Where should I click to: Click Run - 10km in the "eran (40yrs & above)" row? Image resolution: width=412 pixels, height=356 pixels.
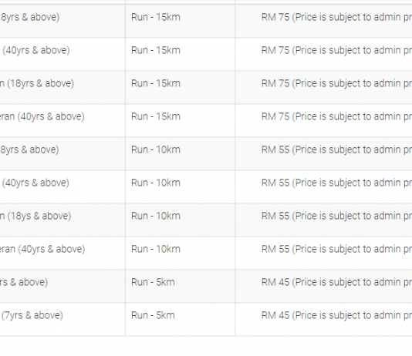156,249
